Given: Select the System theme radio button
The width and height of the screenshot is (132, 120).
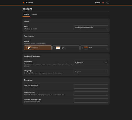Looking at the screenshot, I should coord(26,48).
